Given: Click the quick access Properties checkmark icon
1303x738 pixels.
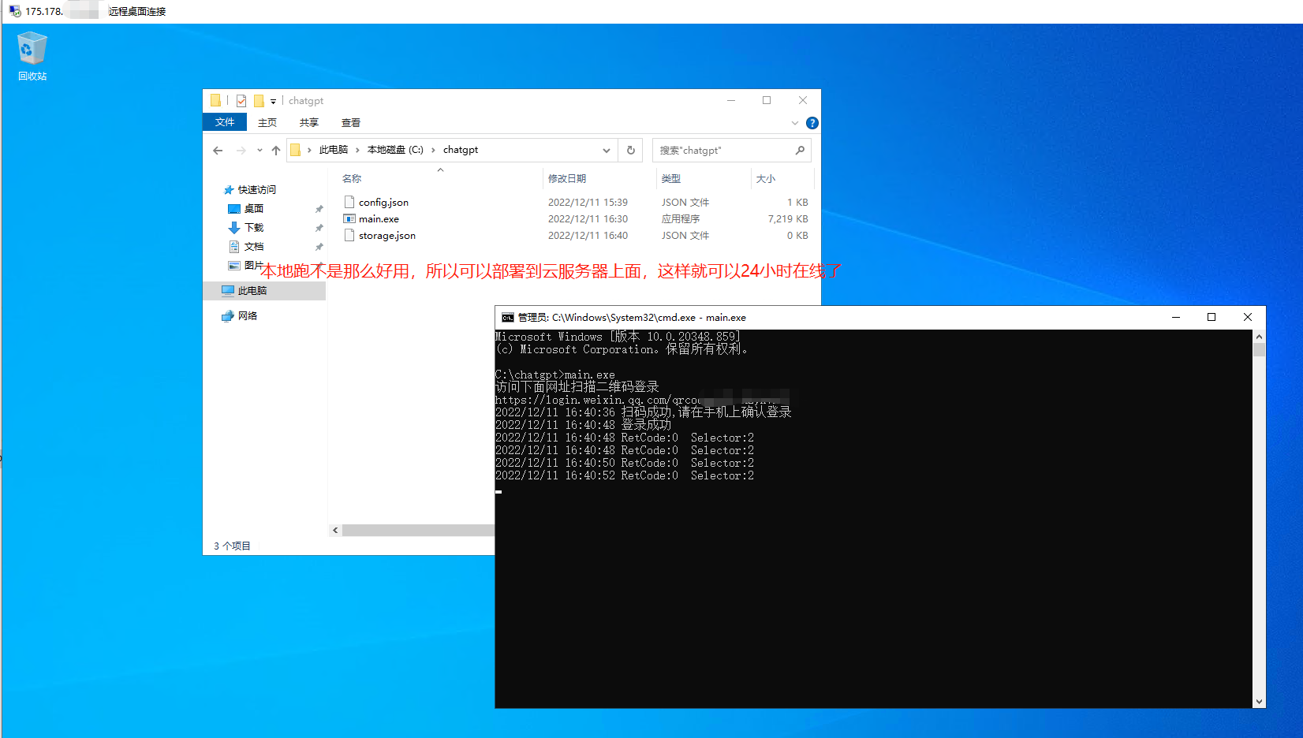Looking at the screenshot, I should click(241, 101).
